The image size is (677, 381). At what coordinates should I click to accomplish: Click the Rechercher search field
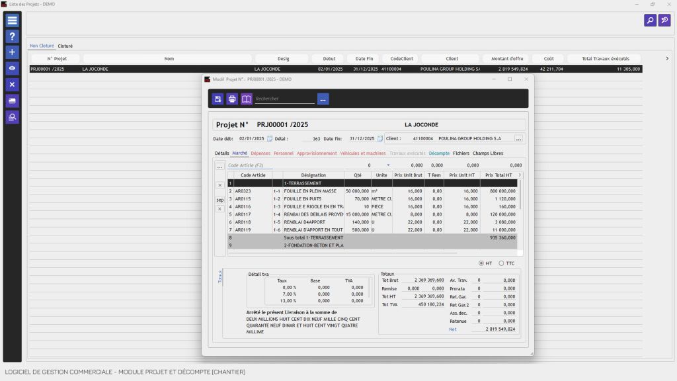pyautogui.click(x=284, y=99)
